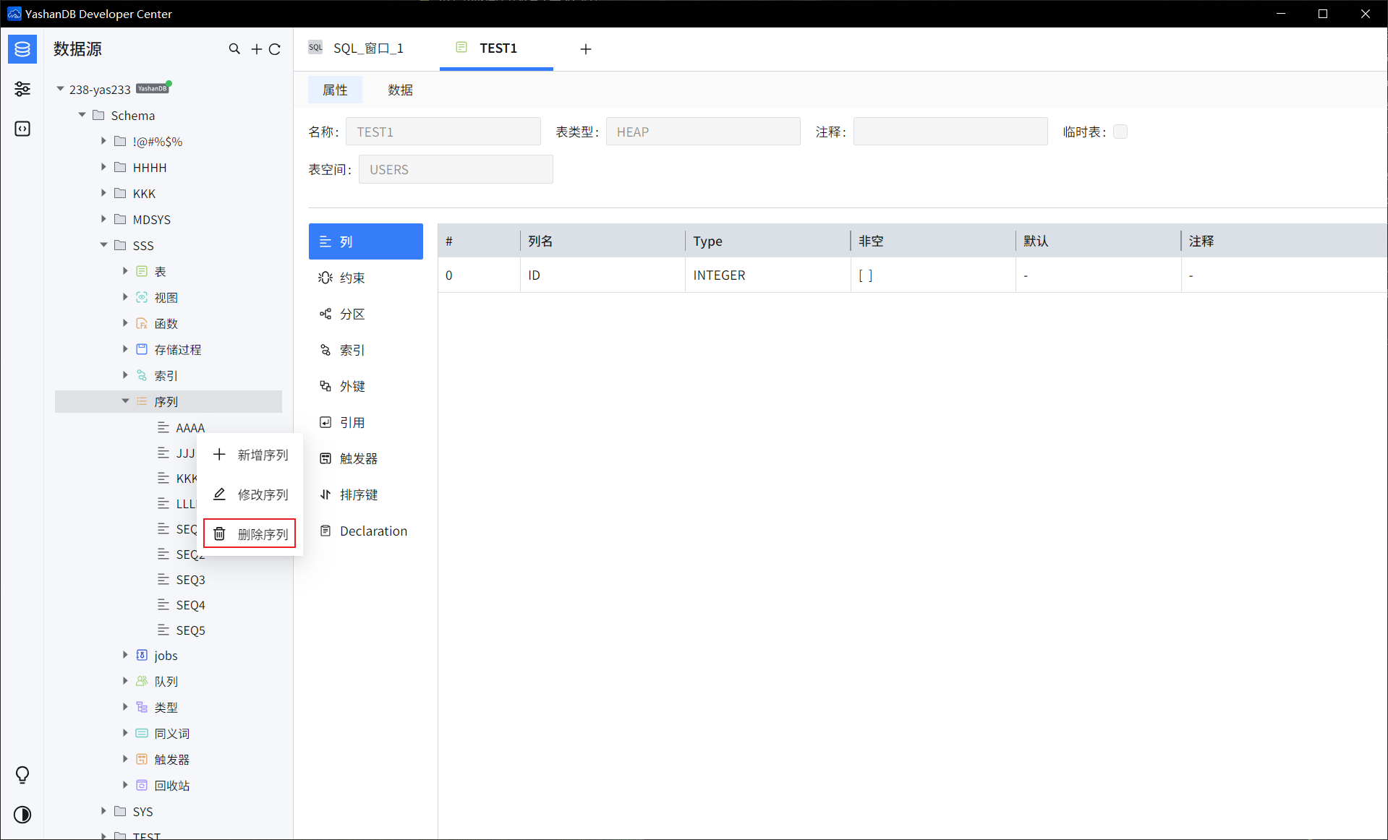Click the INTEGER type cell
The width and height of the screenshot is (1388, 840).
pos(768,275)
